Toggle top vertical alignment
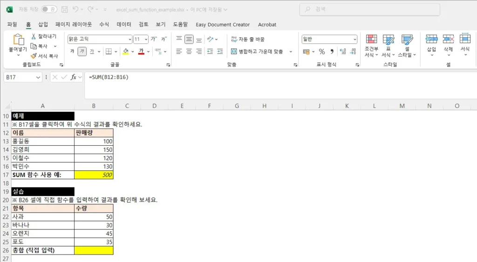Screen dimensions: 477x262 point(179,39)
